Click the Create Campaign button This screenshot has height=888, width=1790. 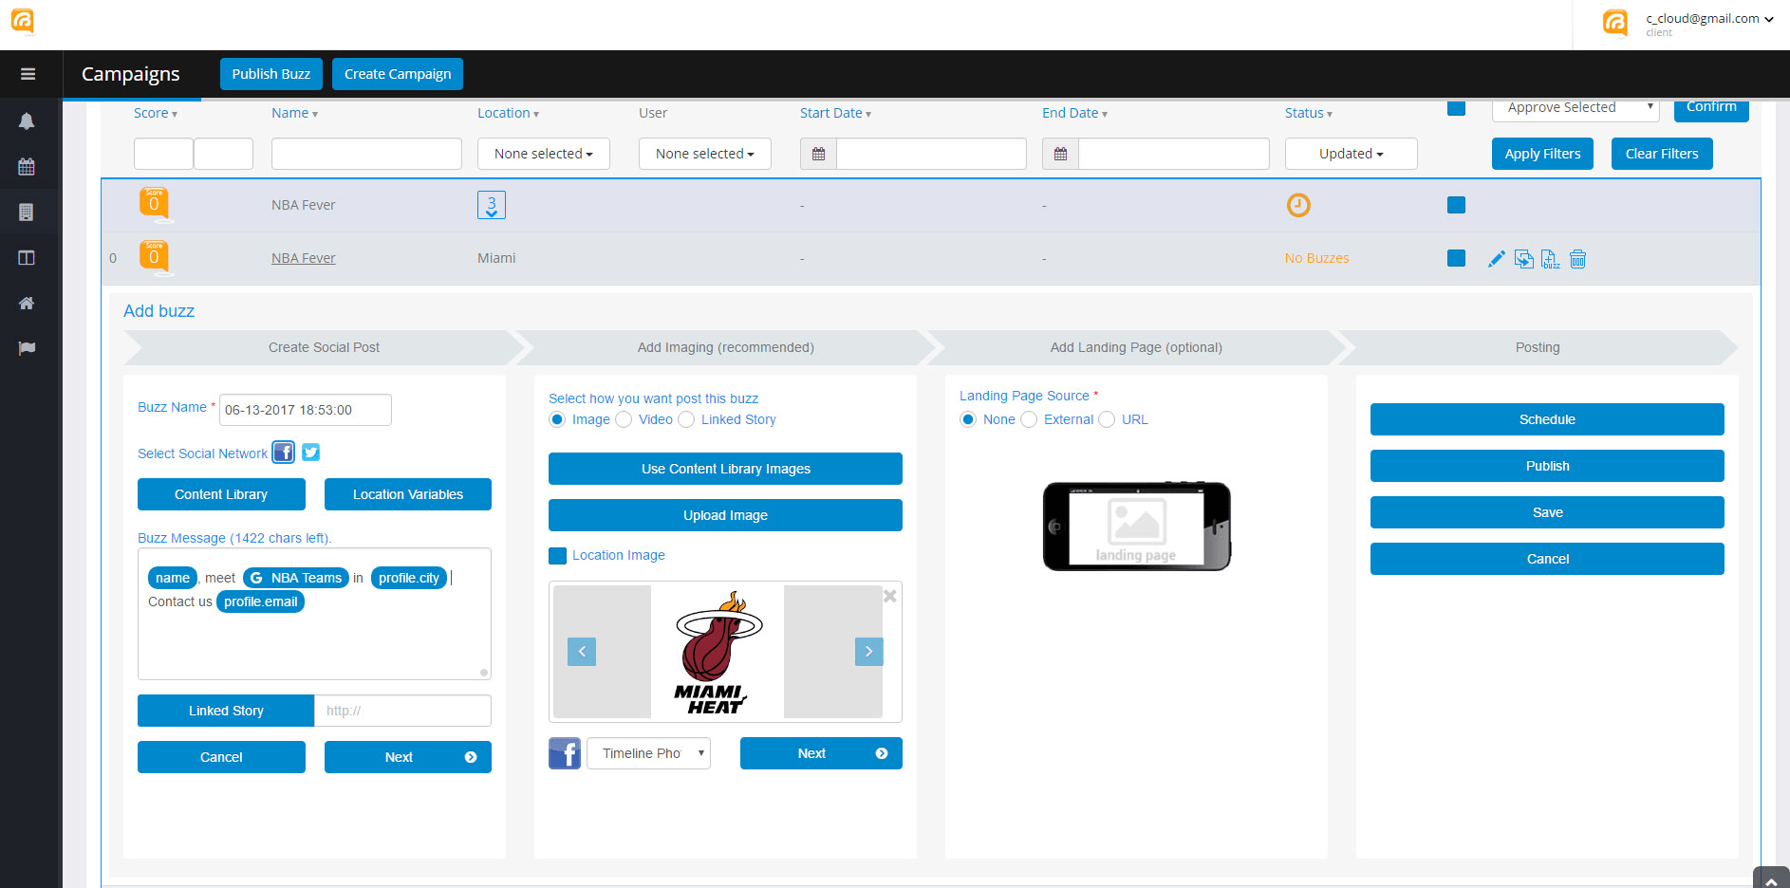(398, 74)
